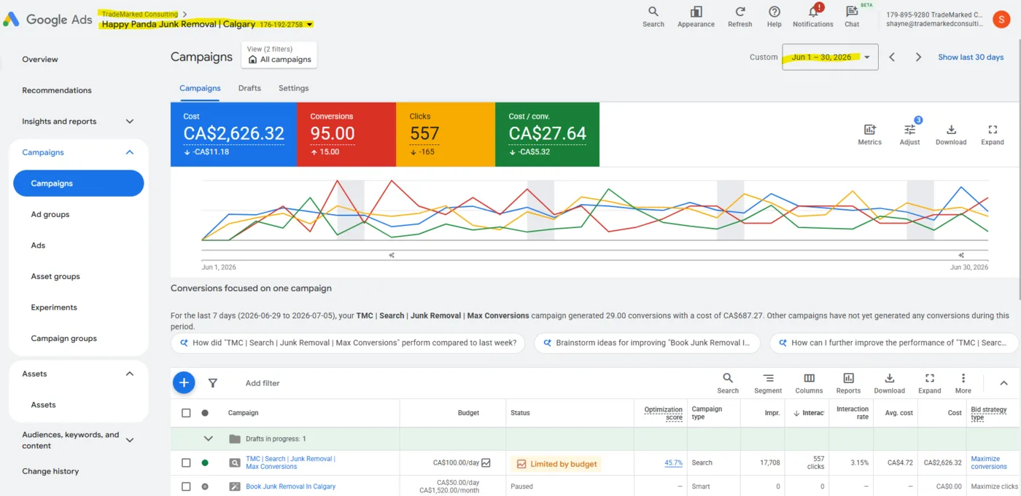The image size is (1021, 496).
Task: Select all campaigns with the header checkbox
Action: [186, 413]
